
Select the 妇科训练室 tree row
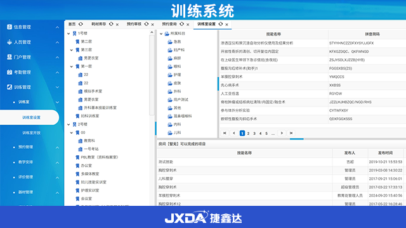coord(90,116)
